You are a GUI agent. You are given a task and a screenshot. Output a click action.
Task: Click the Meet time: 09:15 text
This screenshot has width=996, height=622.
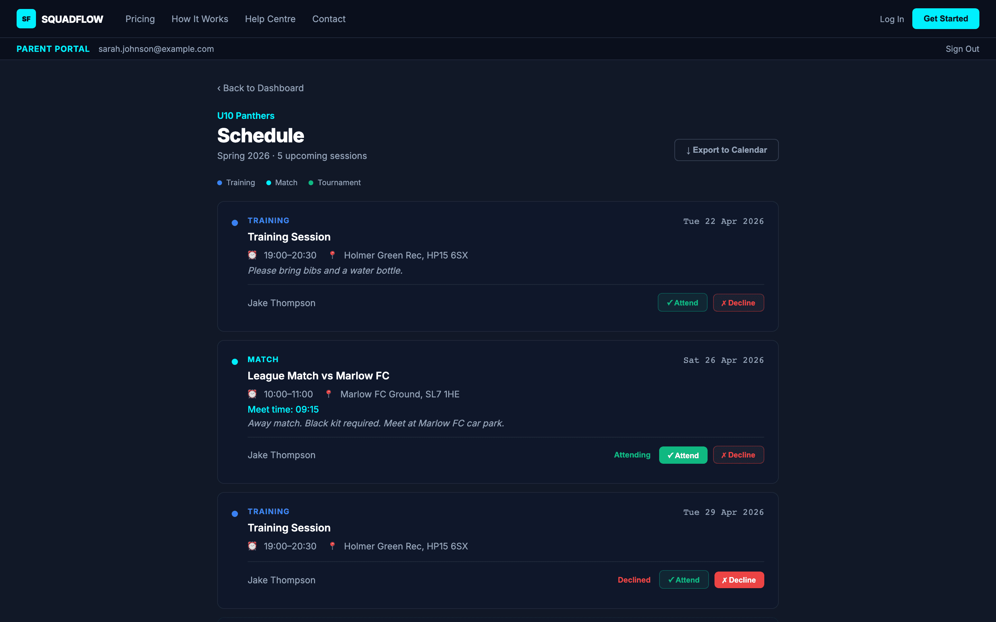click(283, 409)
